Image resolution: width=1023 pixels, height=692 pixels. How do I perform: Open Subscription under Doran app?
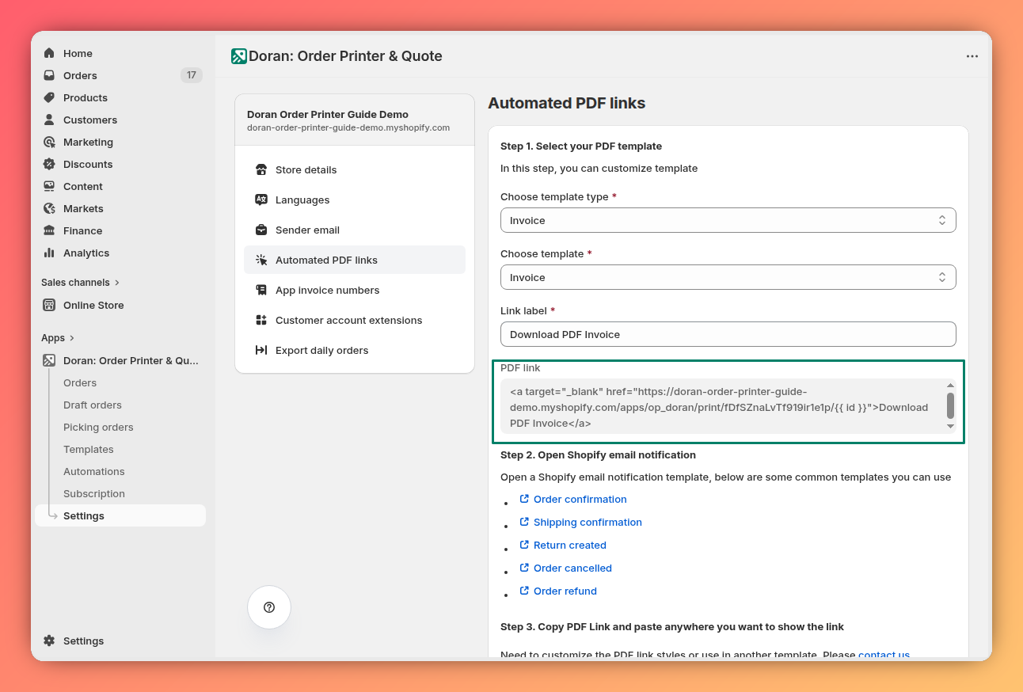[x=94, y=493]
